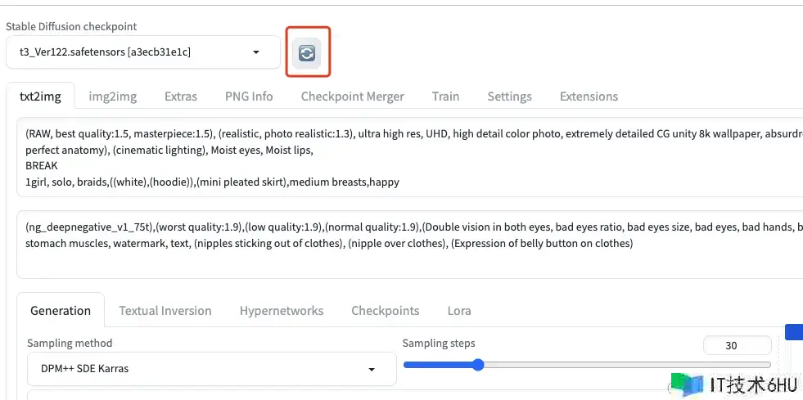Image resolution: width=803 pixels, height=400 pixels.
Task: Click into the positive prompt text box
Action: (x=409, y=157)
